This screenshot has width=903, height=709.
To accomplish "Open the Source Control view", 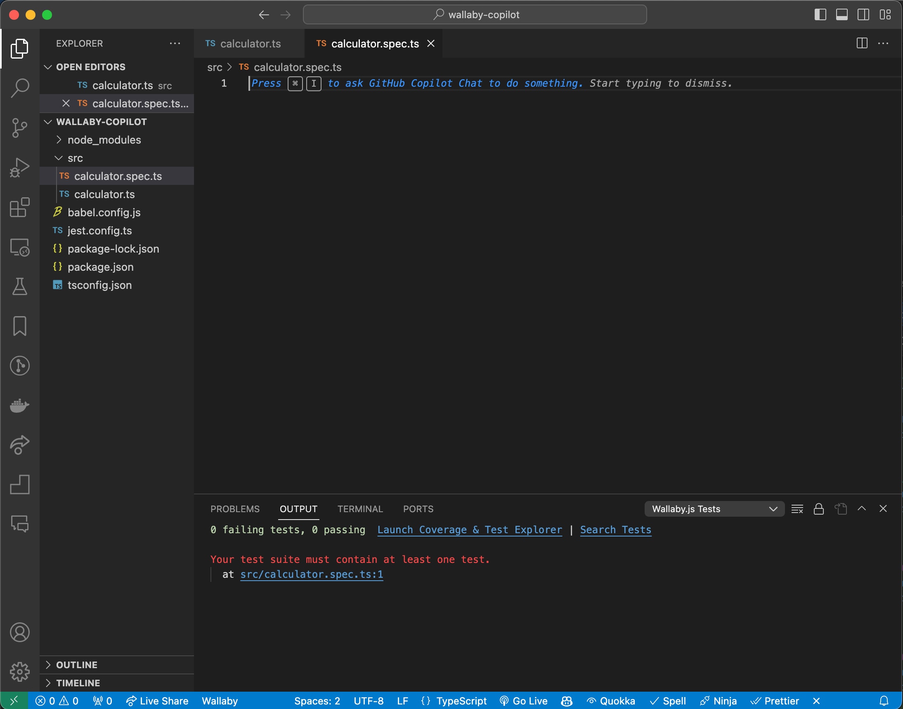I will click(19, 128).
